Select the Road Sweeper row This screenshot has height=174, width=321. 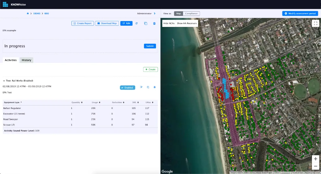[x=80, y=119]
